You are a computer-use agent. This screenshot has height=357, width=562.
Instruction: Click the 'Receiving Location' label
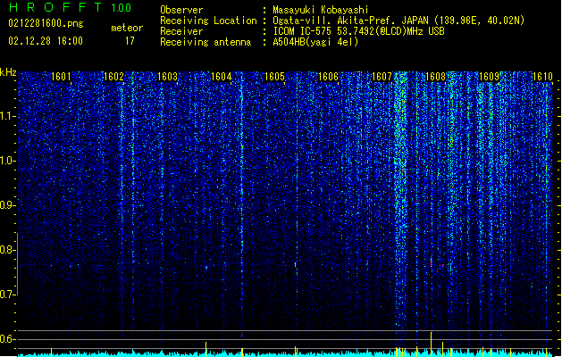pos(208,21)
